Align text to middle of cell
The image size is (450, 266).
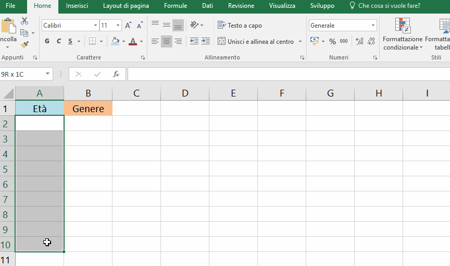(167, 25)
